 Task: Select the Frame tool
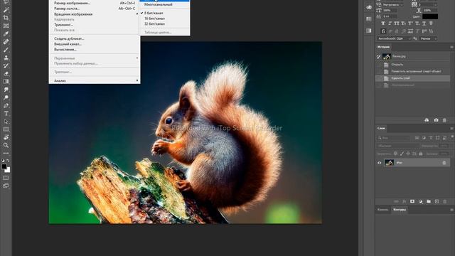(6, 26)
